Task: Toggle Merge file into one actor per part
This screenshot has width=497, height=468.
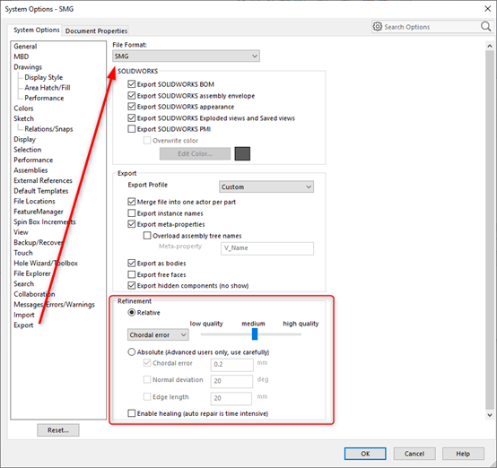Action: pyautogui.click(x=132, y=202)
